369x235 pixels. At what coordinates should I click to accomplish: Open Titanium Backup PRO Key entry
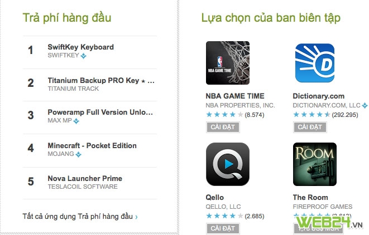[x=101, y=81]
